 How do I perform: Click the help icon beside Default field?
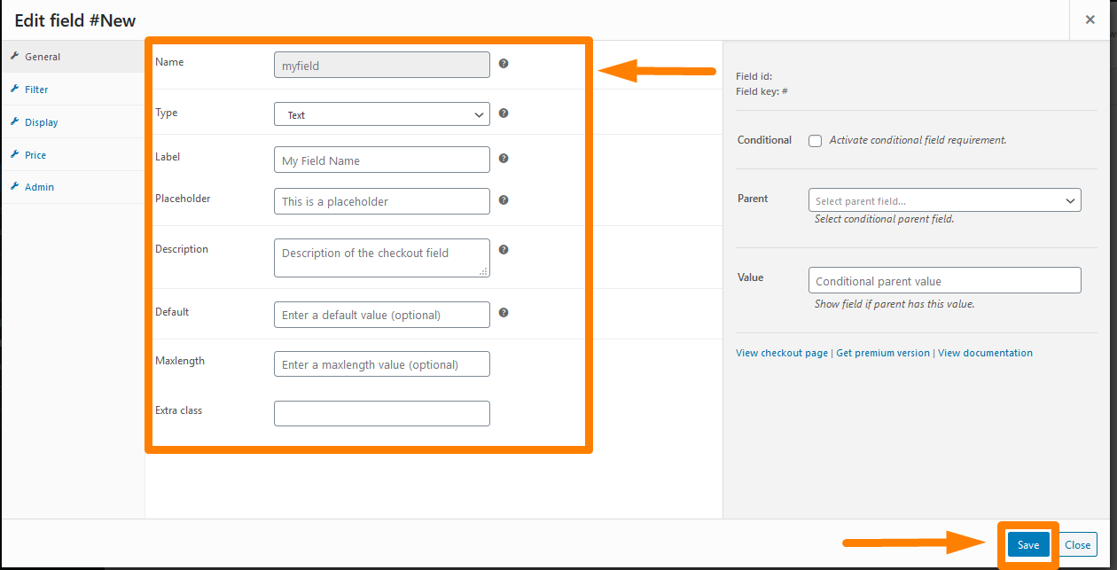[x=503, y=313]
